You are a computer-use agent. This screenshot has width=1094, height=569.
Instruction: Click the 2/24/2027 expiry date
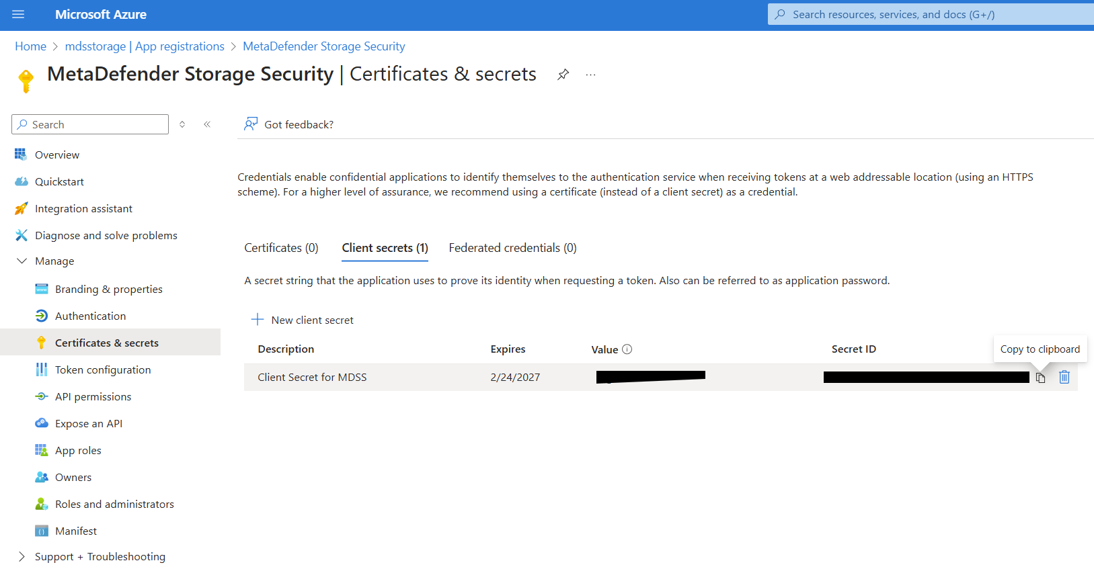(515, 377)
